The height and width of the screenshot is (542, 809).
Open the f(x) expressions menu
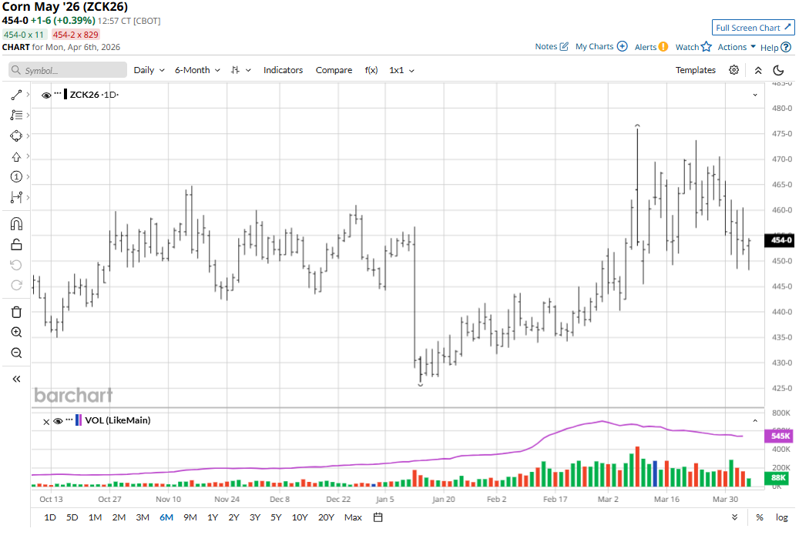pyautogui.click(x=371, y=70)
